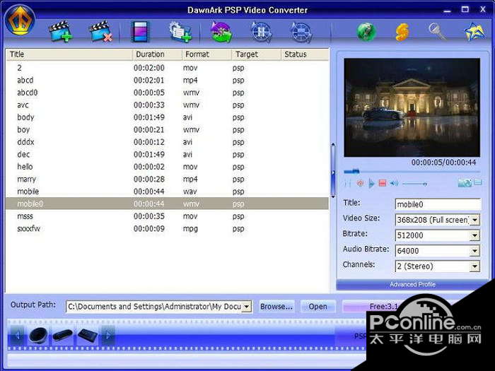Mute audio with the speaker icon

pyautogui.click(x=394, y=183)
